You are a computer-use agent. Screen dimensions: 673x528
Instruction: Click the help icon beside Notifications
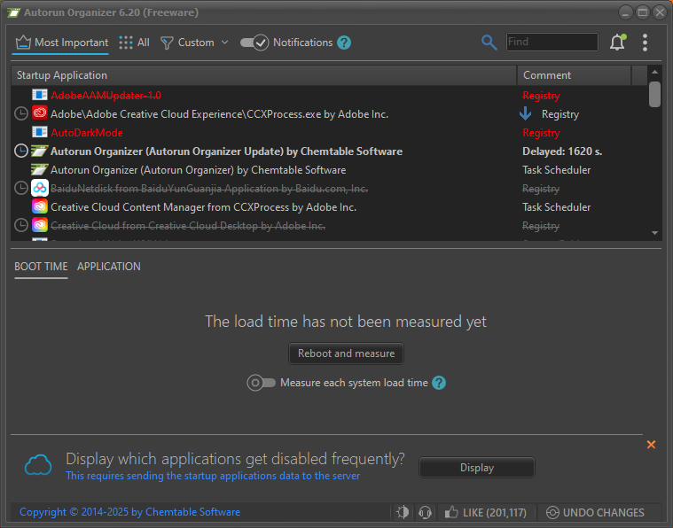tap(344, 43)
